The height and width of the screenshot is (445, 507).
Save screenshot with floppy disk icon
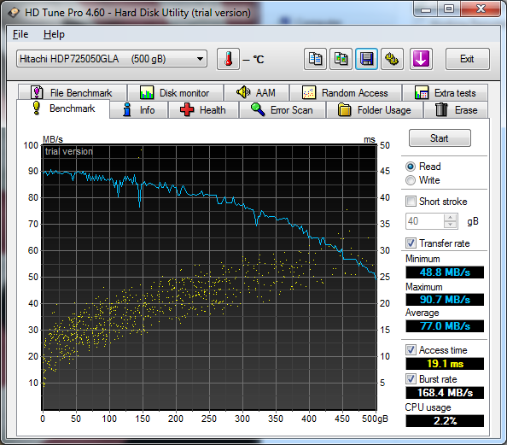[366, 59]
